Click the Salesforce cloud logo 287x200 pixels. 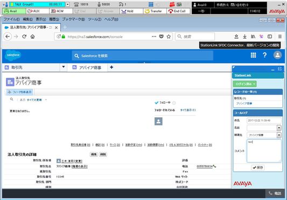point(13,55)
